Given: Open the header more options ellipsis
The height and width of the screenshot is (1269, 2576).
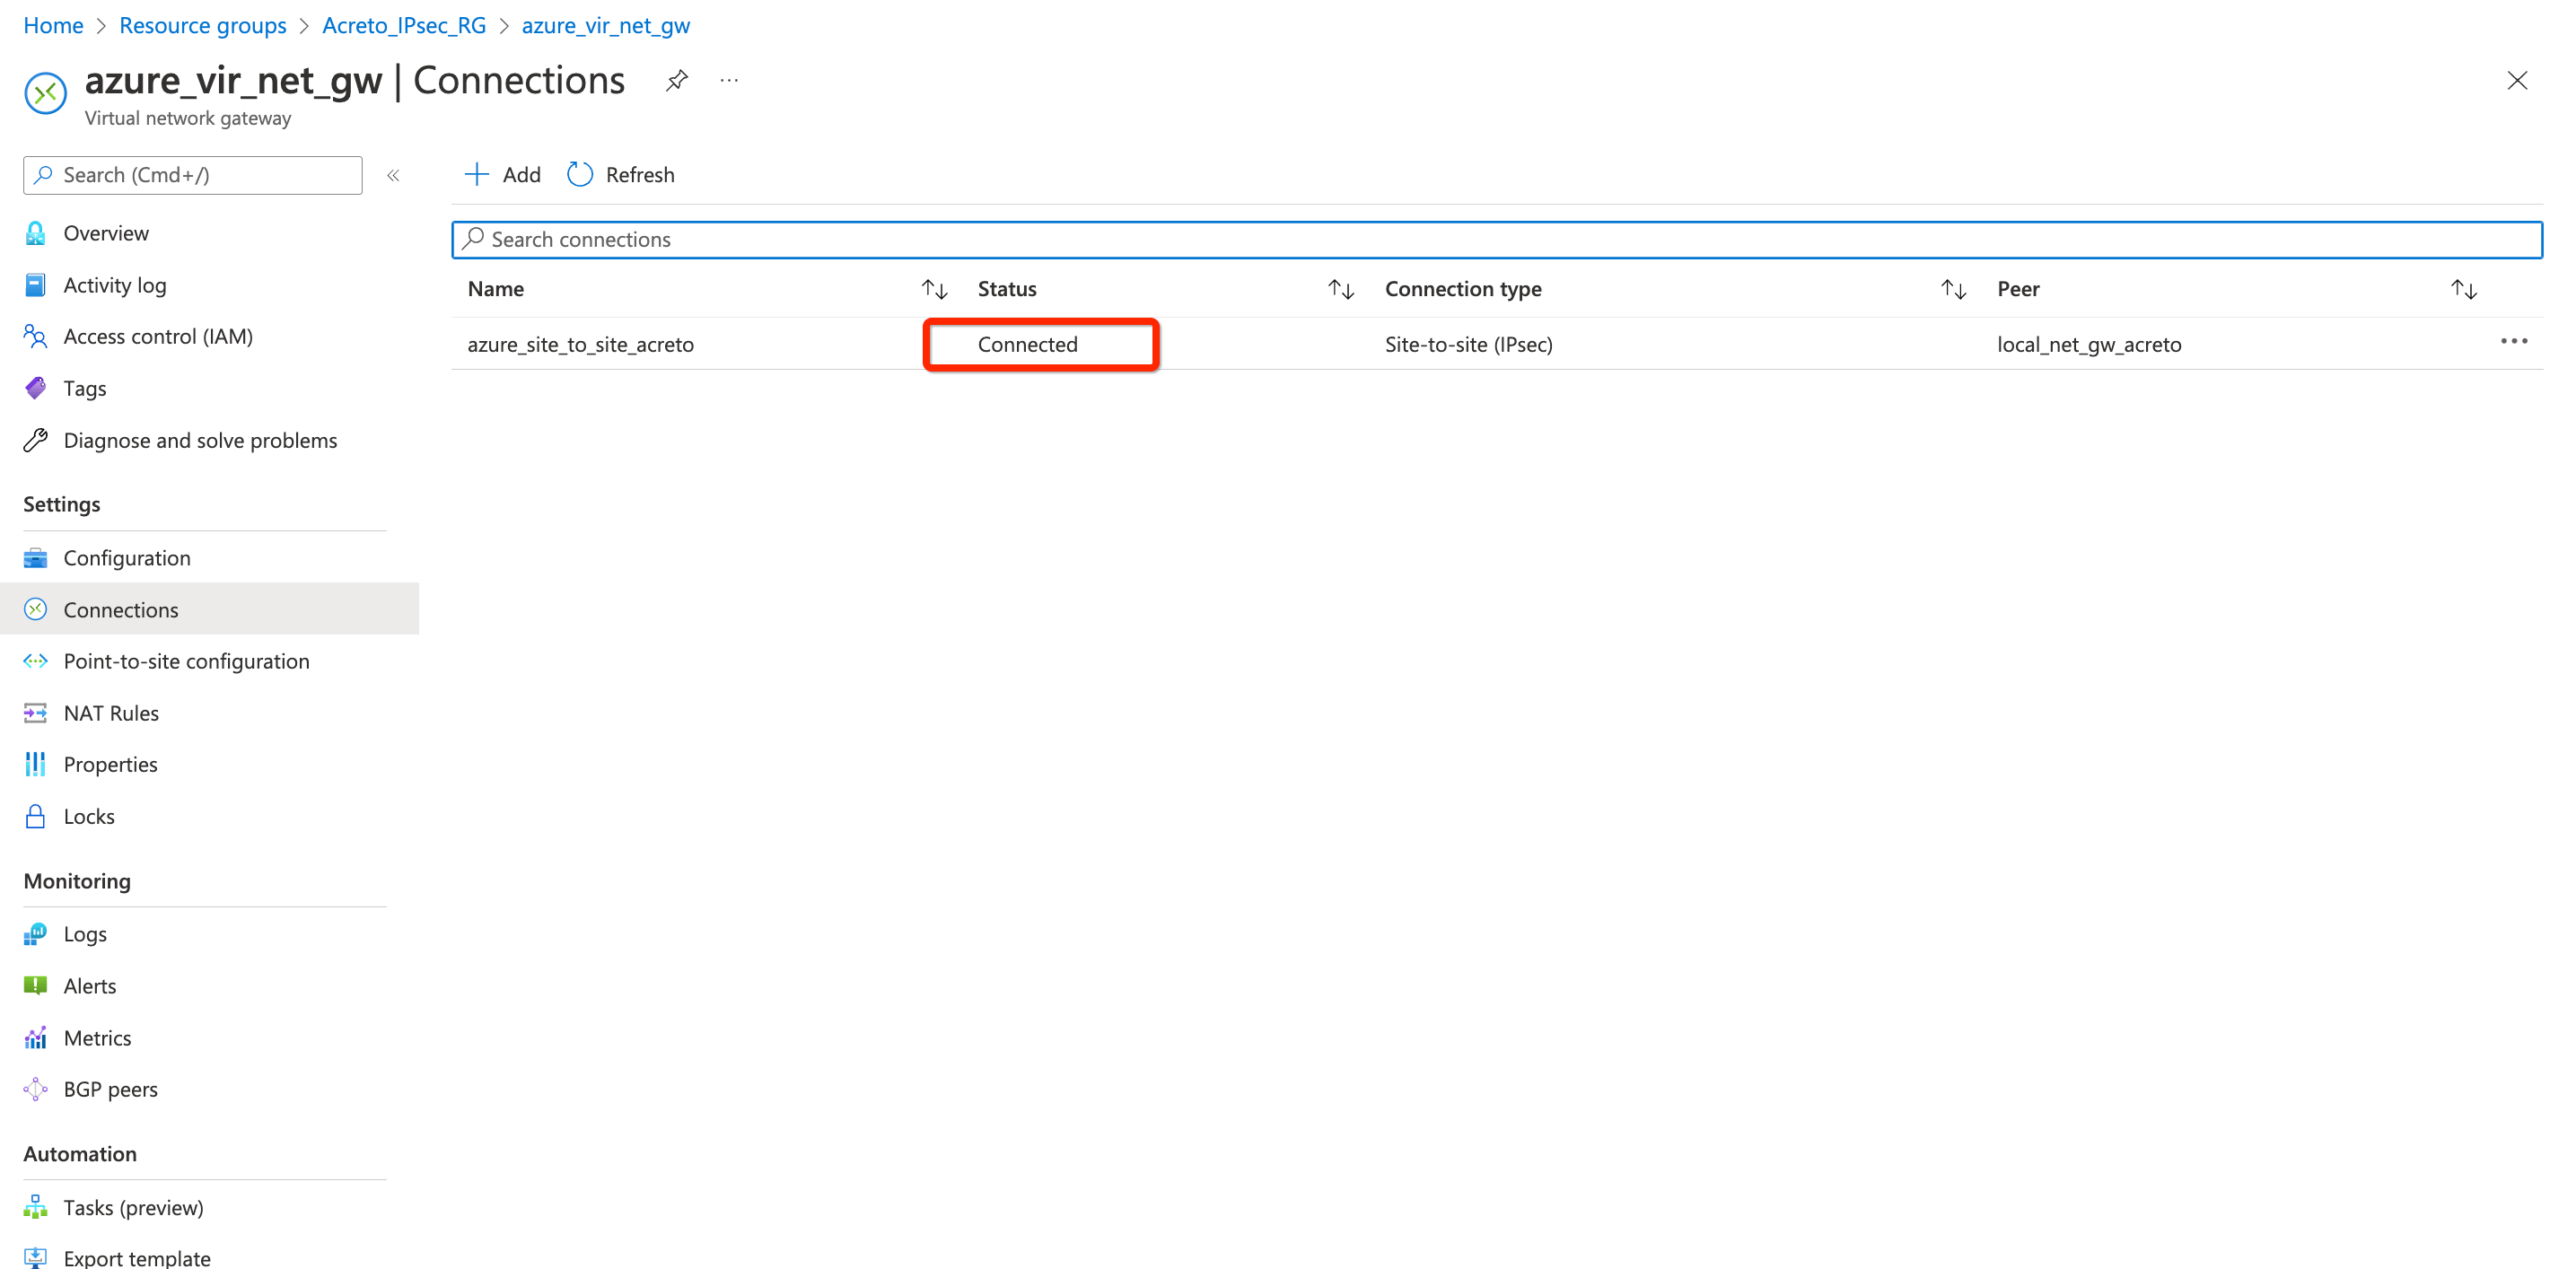Looking at the screenshot, I should [x=729, y=80].
